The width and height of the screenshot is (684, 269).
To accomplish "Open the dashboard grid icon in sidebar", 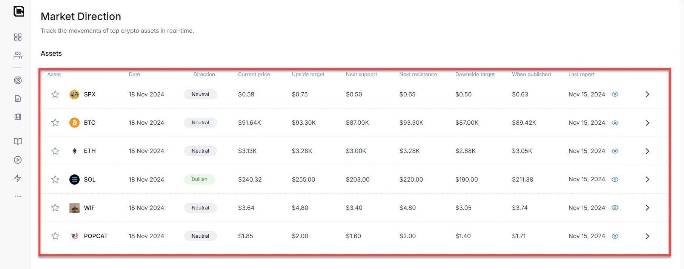I will 18,37.
